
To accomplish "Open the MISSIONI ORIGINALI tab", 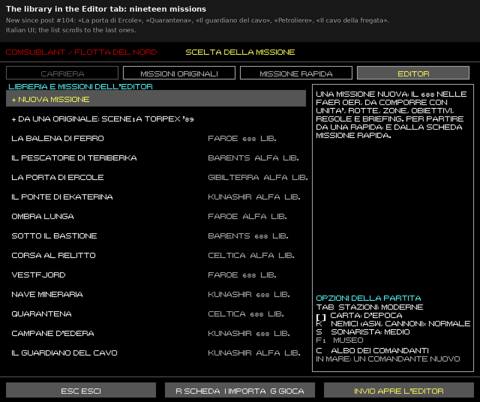I will coord(179,73).
